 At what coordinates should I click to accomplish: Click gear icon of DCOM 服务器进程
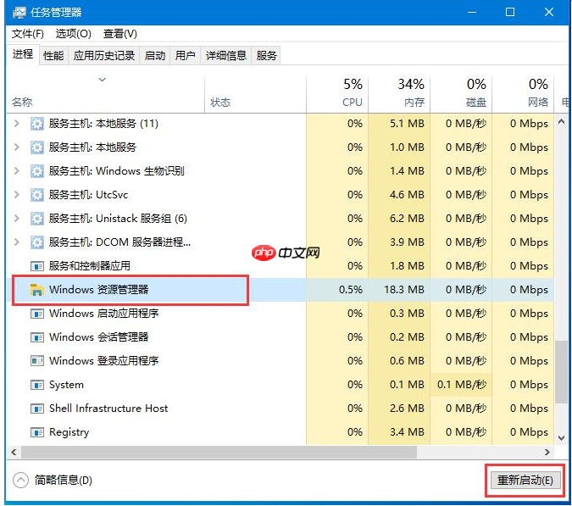coord(36,242)
